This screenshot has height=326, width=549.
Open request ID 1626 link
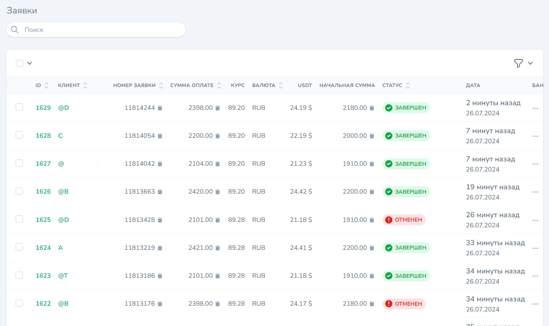point(43,191)
